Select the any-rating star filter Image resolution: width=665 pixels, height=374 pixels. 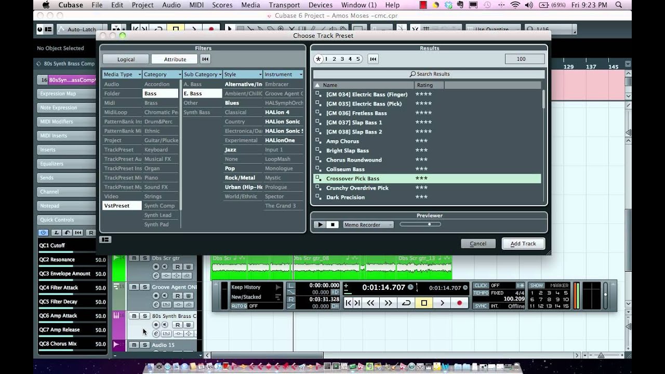click(x=318, y=59)
